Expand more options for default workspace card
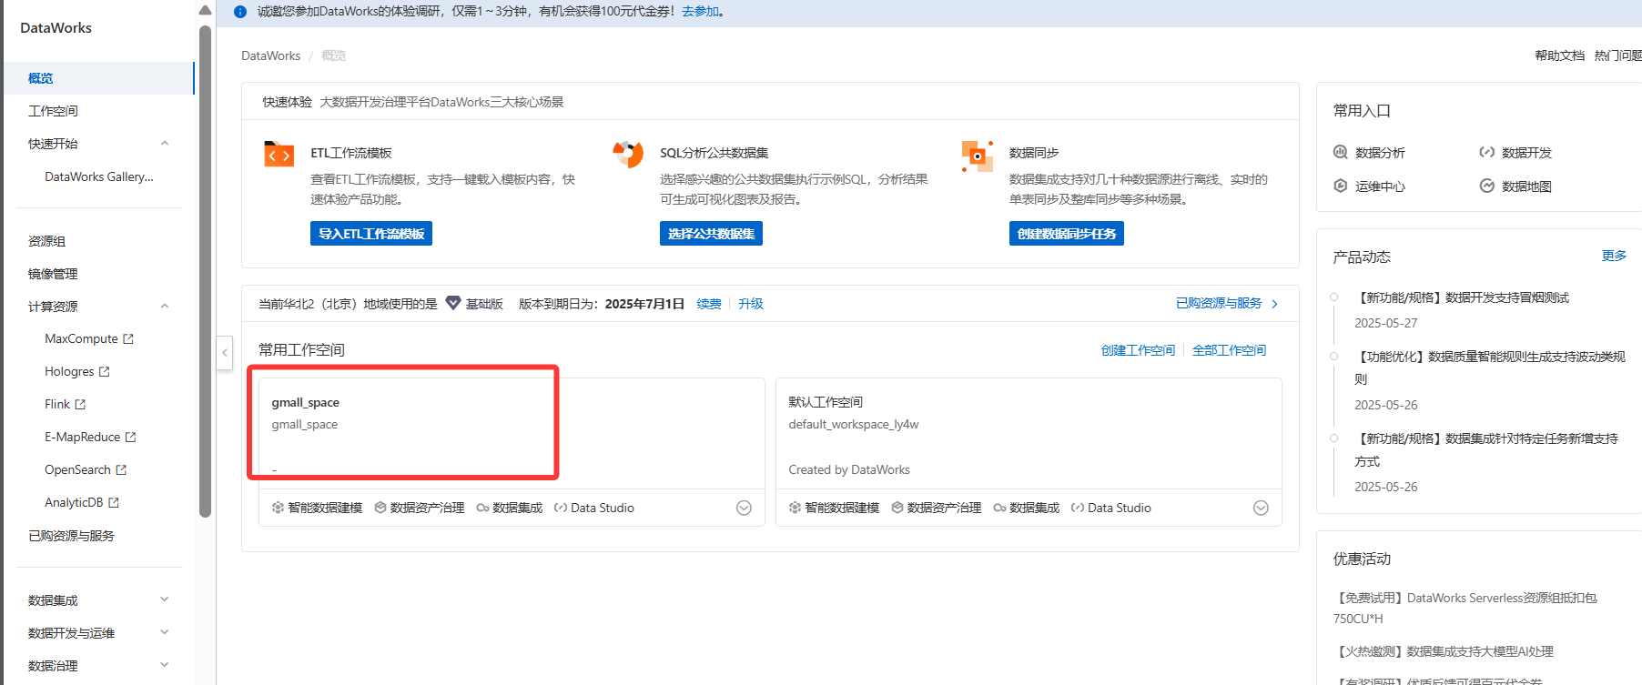This screenshot has width=1642, height=685. point(1261,508)
